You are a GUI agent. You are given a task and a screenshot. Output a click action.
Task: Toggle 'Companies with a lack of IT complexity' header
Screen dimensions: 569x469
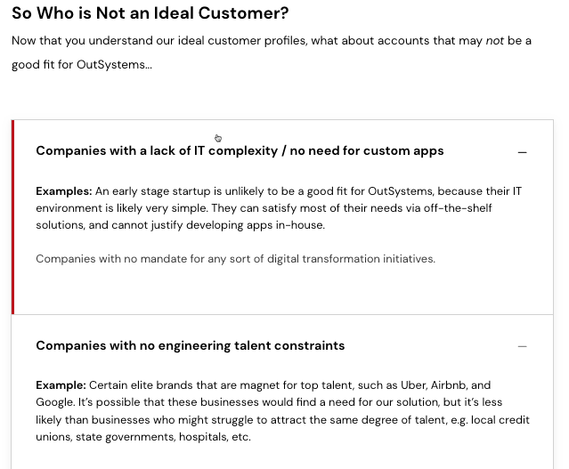[240, 150]
